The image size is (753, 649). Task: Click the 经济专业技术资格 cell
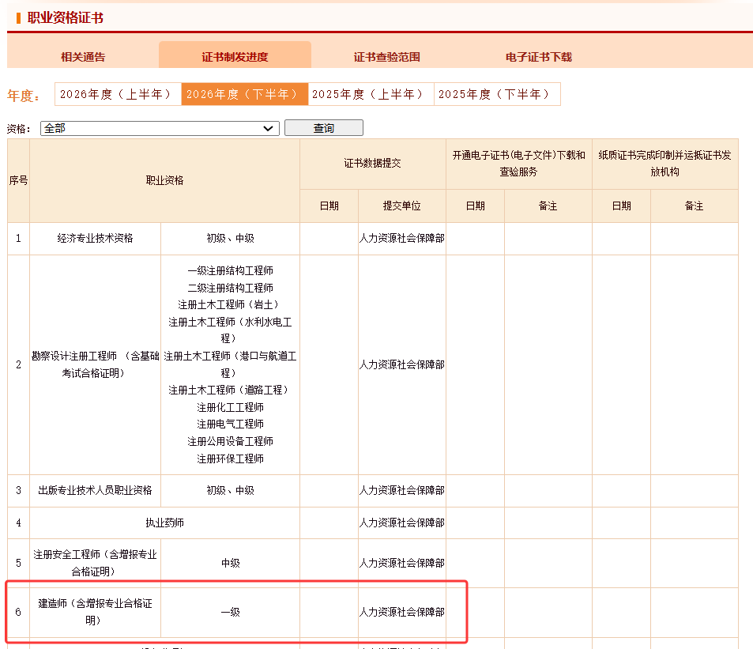coord(95,238)
